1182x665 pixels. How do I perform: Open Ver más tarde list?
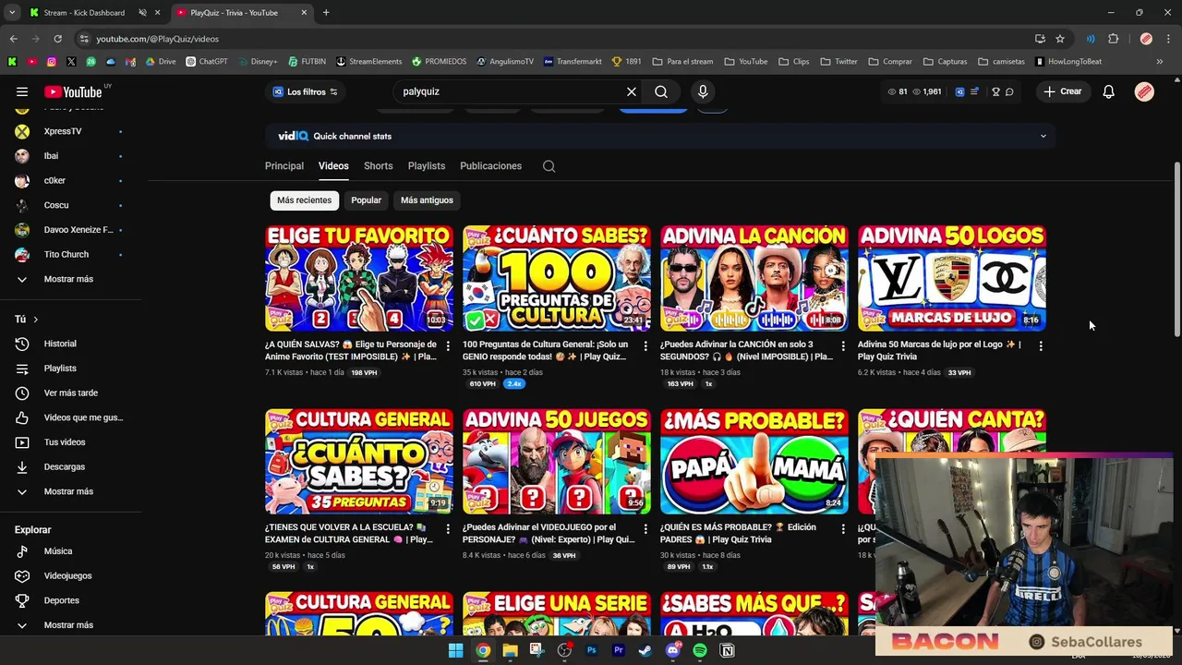coord(70,393)
